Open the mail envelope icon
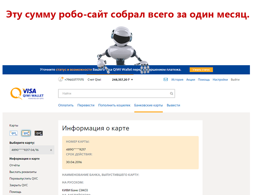Image resolution: width=253 pixels, height=195 pixels. coord(166,79)
